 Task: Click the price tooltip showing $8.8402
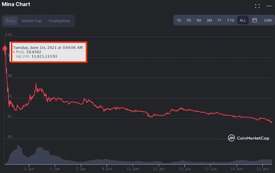coord(49,52)
